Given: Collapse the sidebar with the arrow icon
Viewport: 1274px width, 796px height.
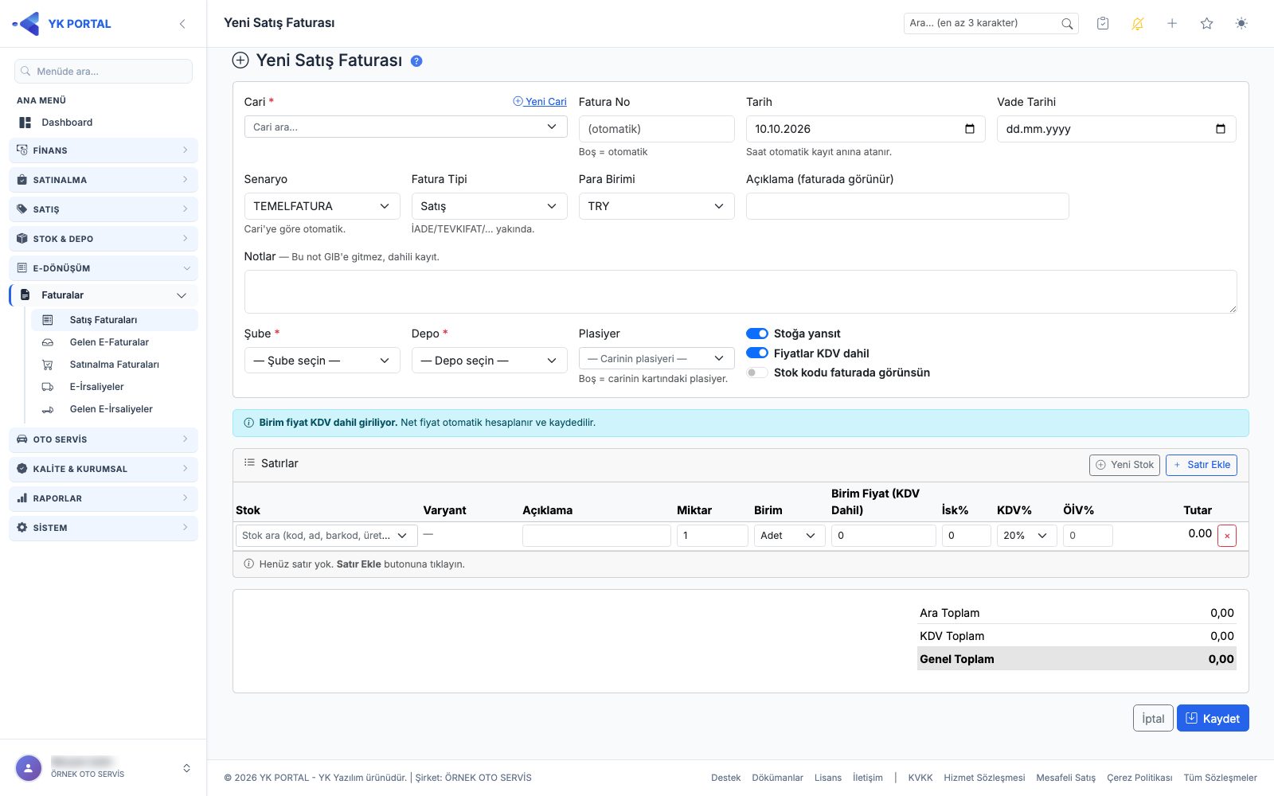Looking at the screenshot, I should 182,24.
